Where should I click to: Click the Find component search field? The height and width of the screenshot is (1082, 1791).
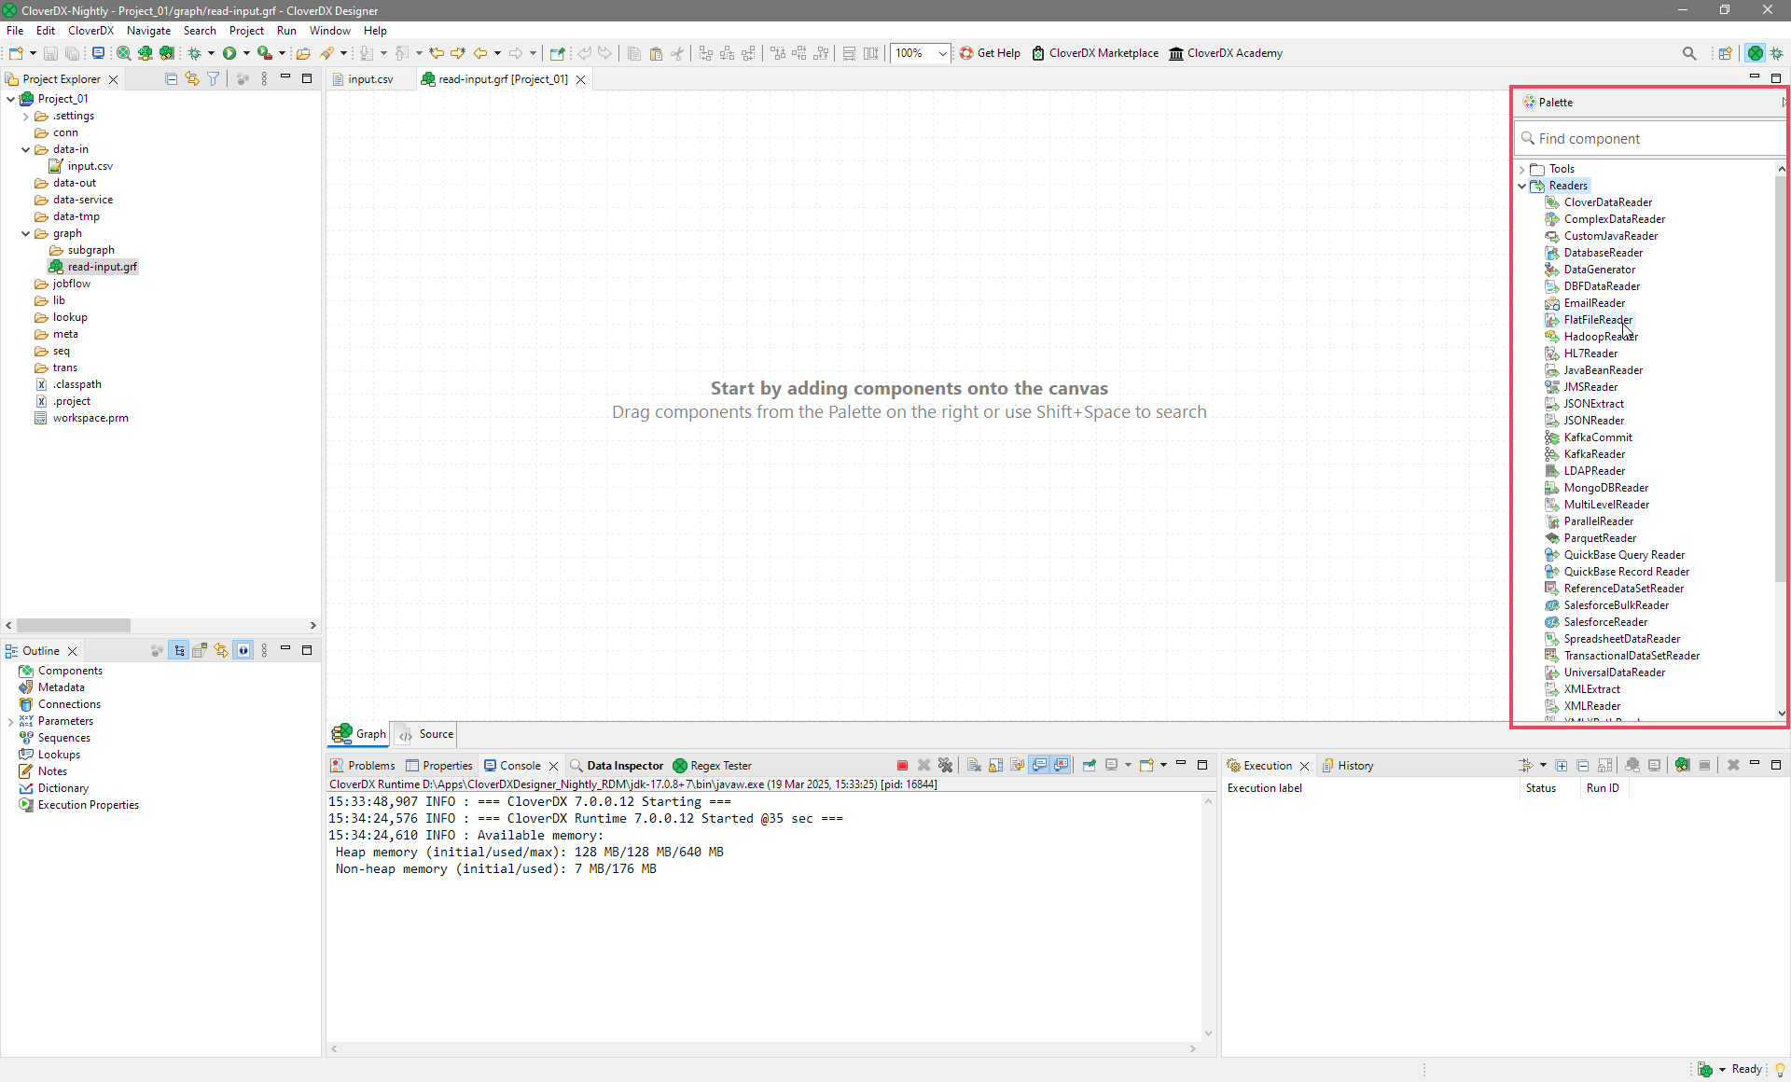tap(1651, 139)
